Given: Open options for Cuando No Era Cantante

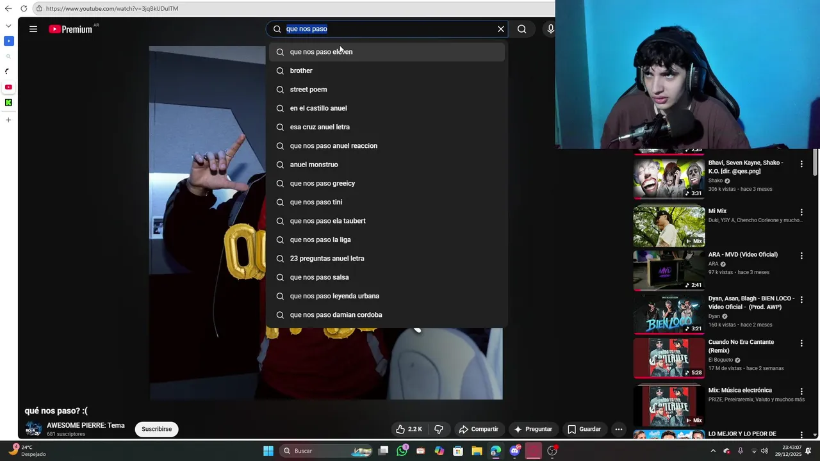Looking at the screenshot, I should tap(801, 344).
